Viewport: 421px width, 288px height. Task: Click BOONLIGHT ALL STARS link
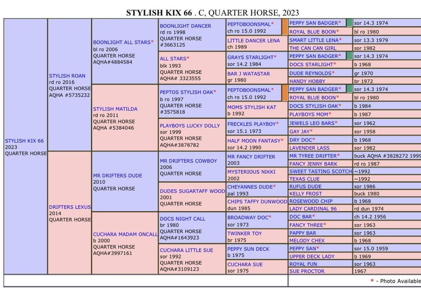122,43
